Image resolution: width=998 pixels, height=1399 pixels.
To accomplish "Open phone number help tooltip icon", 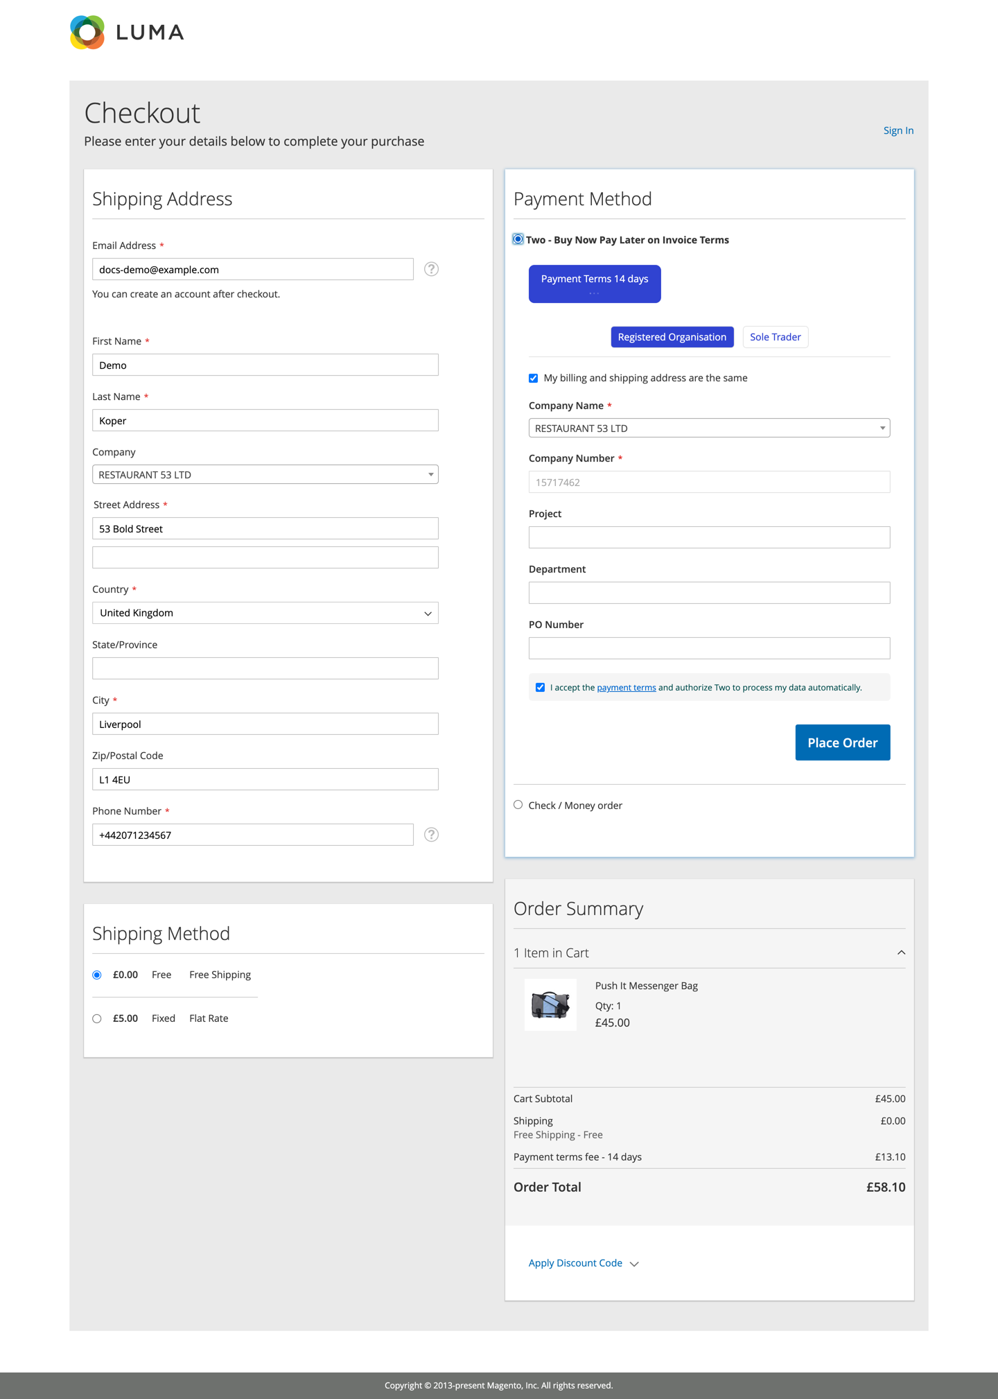I will [431, 835].
